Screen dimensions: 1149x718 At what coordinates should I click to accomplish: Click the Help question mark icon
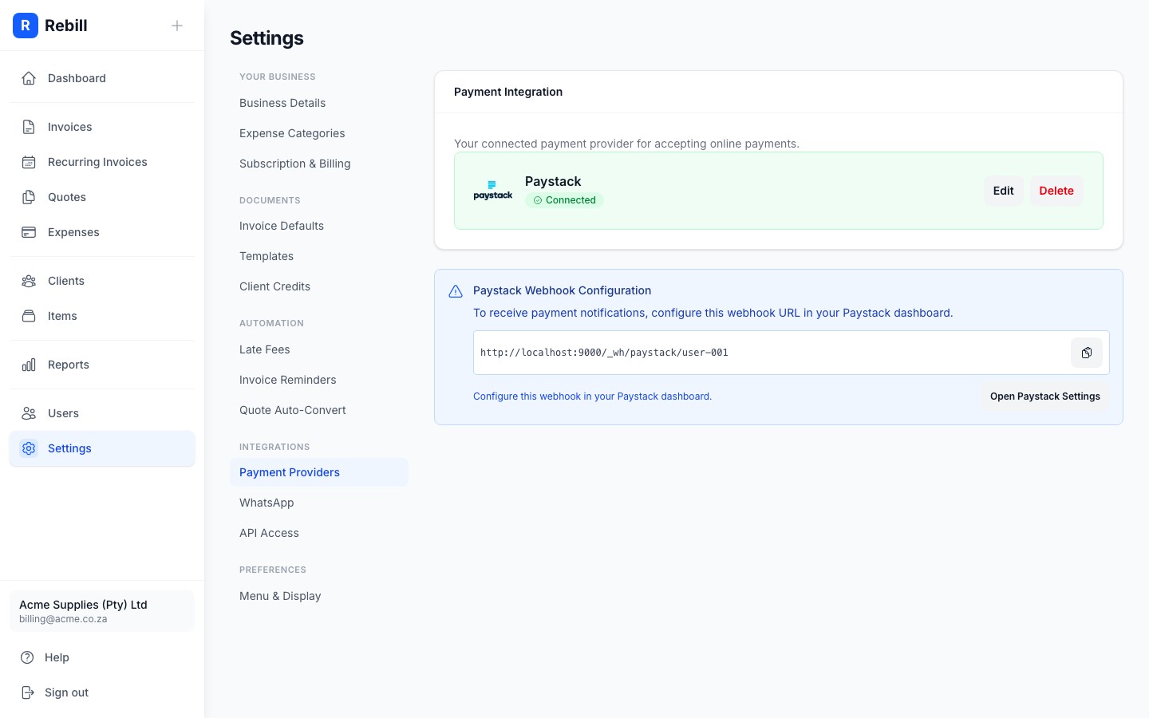[x=29, y=657]
